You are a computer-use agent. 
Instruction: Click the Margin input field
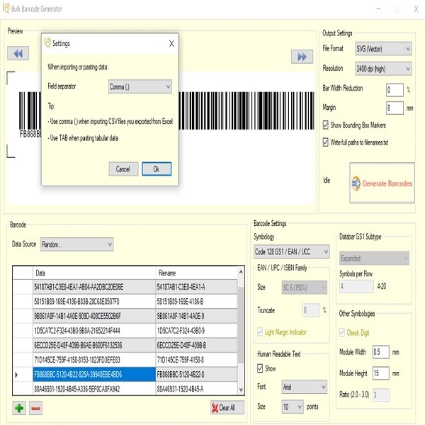(x=395, y=108)
